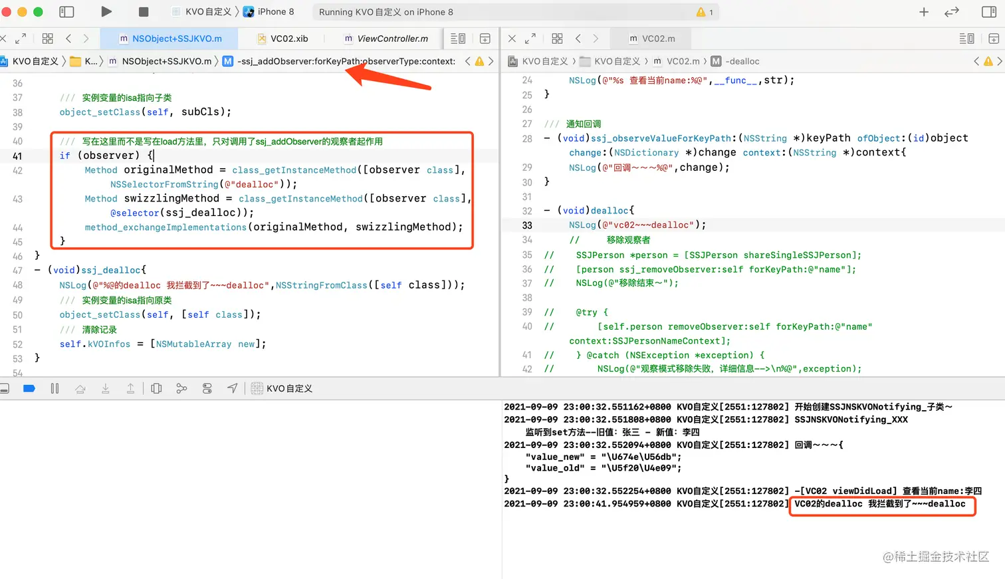Choose the KVO自定义 process in debug bar
Screen dimensions: 1005x579
tap(282, 388)
